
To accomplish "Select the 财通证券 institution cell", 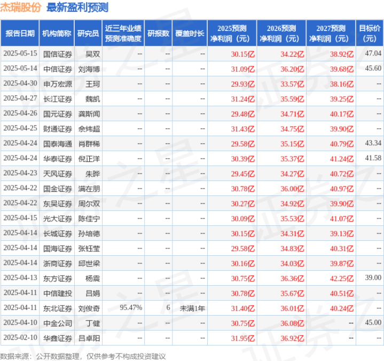I will [x=58, y=129].
